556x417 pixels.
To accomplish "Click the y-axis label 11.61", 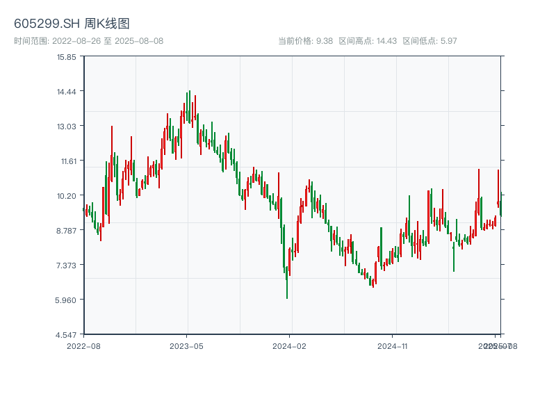I will (x=68, y=161).
